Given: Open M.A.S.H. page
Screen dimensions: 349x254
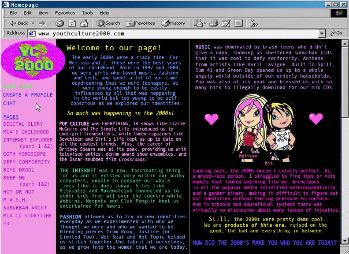Looking at the screenshot, I should click(15, 200).
